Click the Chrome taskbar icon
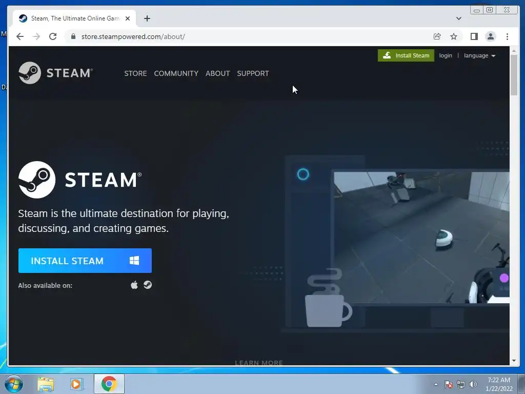 point(109,384)
